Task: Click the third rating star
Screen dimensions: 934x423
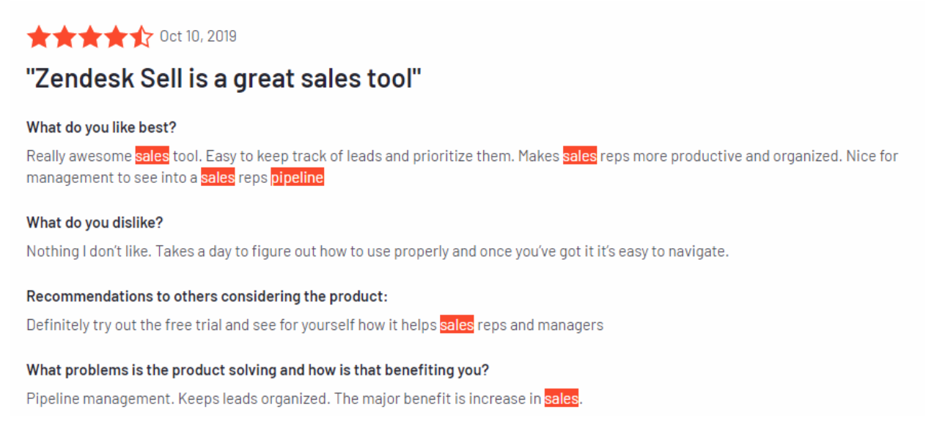Action: 90,37
